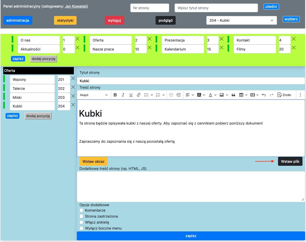Redo the last edit
Screen dimensions: 306x242
272,95
